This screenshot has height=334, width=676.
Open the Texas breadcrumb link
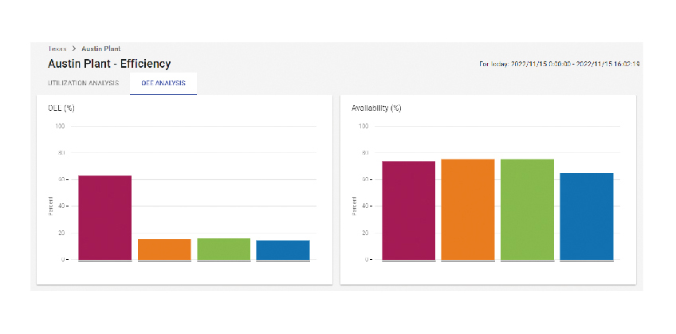pos(57,49)
